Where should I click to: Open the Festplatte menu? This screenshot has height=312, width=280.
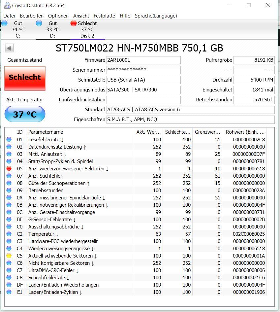click(104, 16)
